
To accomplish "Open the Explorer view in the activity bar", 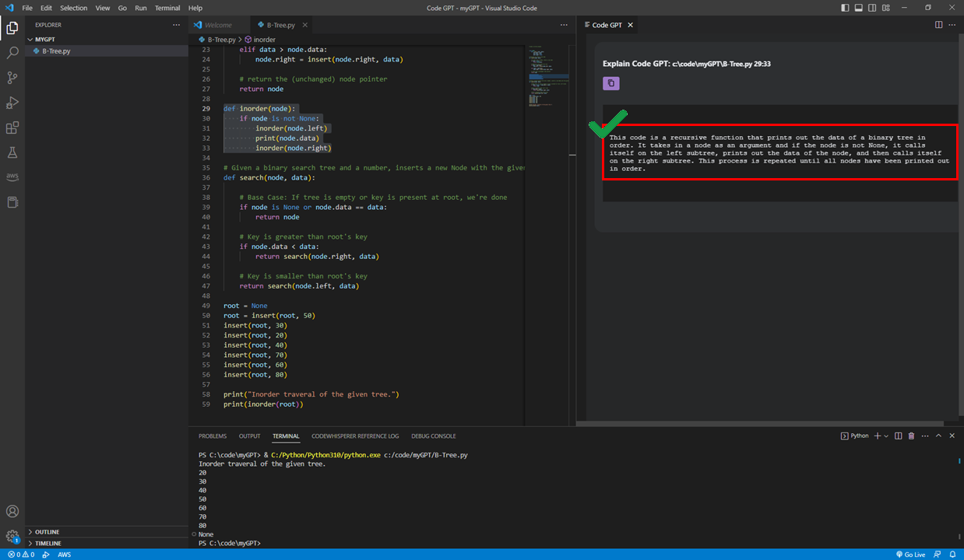I will pos(12,28).
